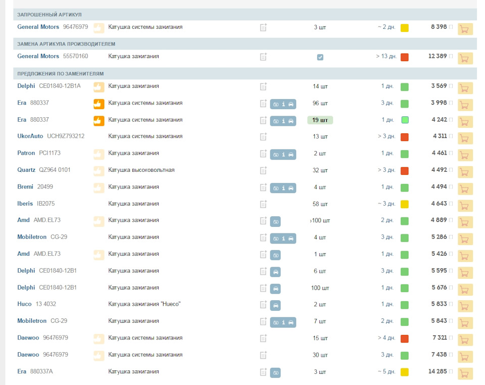Image resolution: width=485 pixels, height=385 pixels.
Task: Tick small checkbox beside price 14 285
Action: coord(451,371)
